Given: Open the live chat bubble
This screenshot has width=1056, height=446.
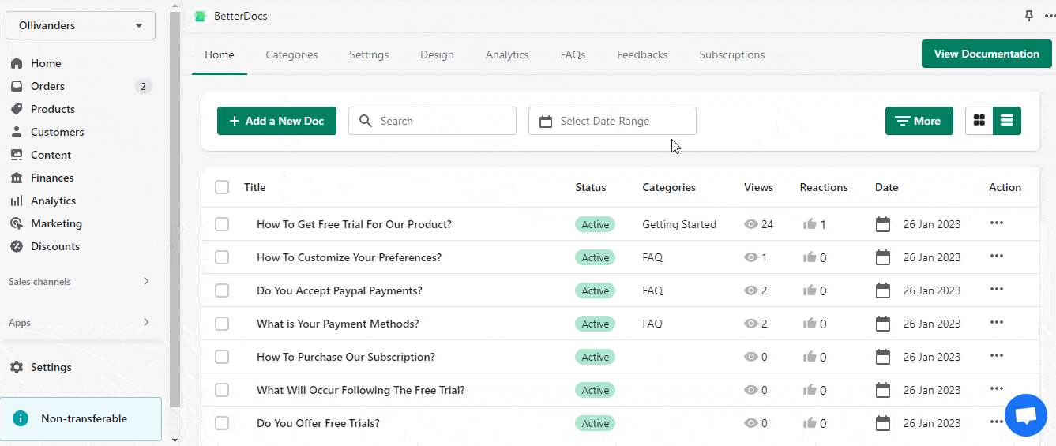Looking at the screenshot, I should pyautogui.click(x=1026, y=415).
